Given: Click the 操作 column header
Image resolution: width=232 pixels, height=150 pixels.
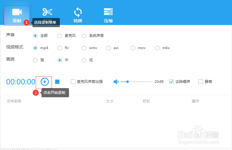Looking at the screenshot, I should point(195,101).
